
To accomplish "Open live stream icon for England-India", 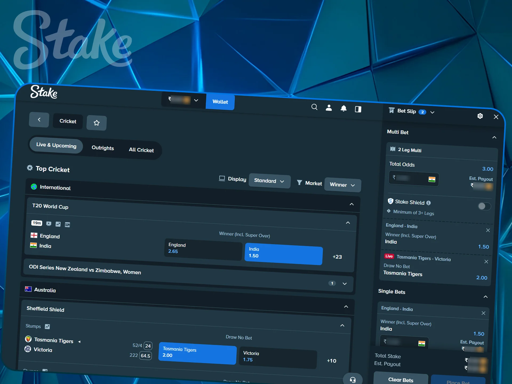I will [x=49, y=223].
